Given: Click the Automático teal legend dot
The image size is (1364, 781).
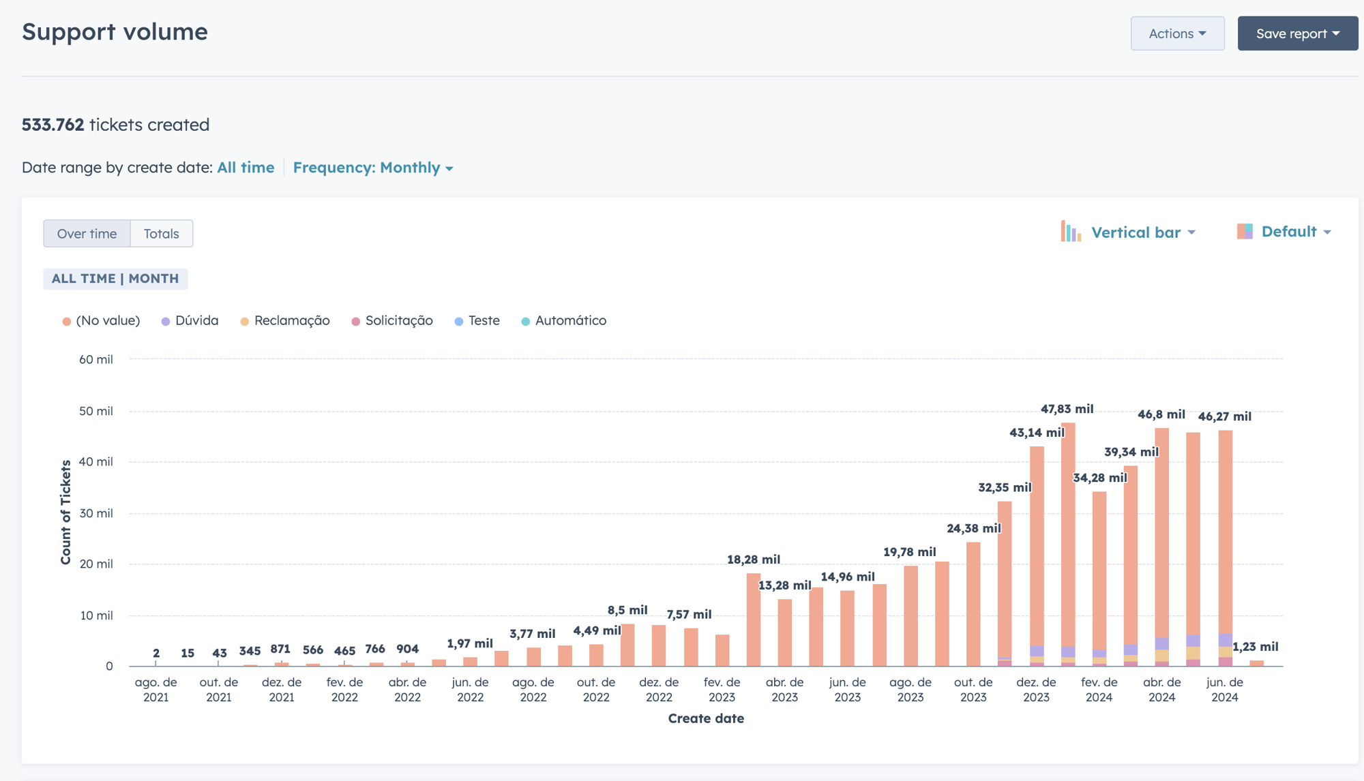Looking at the screenshot, I should point(526,322).
